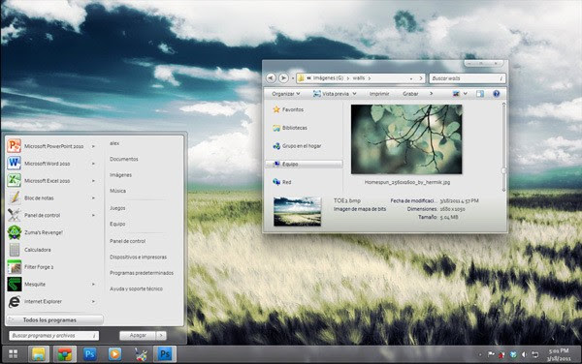Launch the media player icon on the taskbar
The height and width of the screenshot is (364, 582).
[x=114, y=354]
